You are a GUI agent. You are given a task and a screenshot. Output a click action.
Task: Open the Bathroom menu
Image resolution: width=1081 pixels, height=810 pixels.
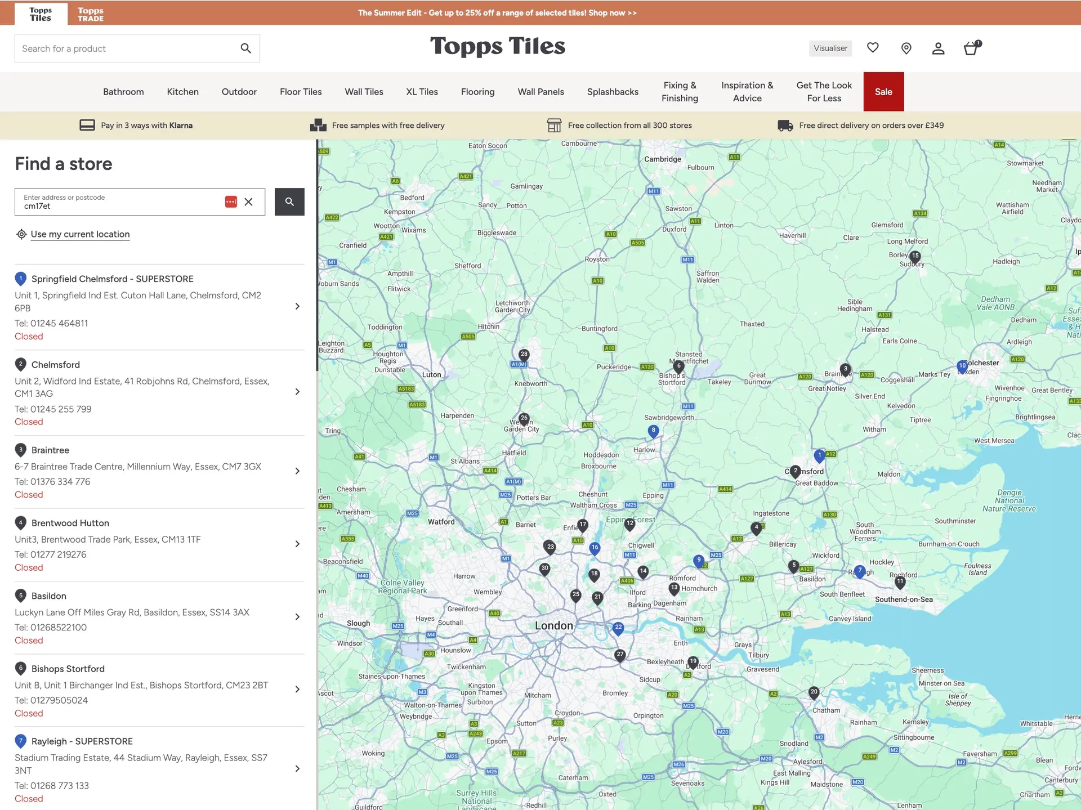[123, 92]
